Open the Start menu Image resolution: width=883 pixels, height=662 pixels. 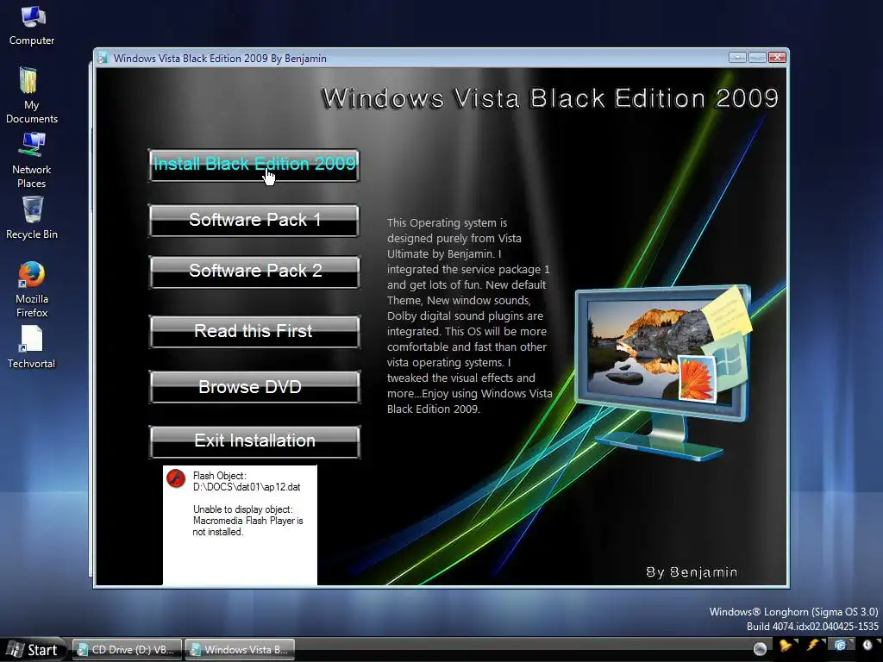click(x=33, y=650)
